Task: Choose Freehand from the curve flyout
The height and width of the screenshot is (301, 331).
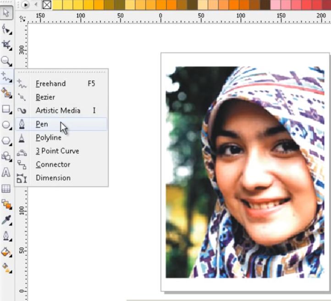Action: click(x=61, y=84)
